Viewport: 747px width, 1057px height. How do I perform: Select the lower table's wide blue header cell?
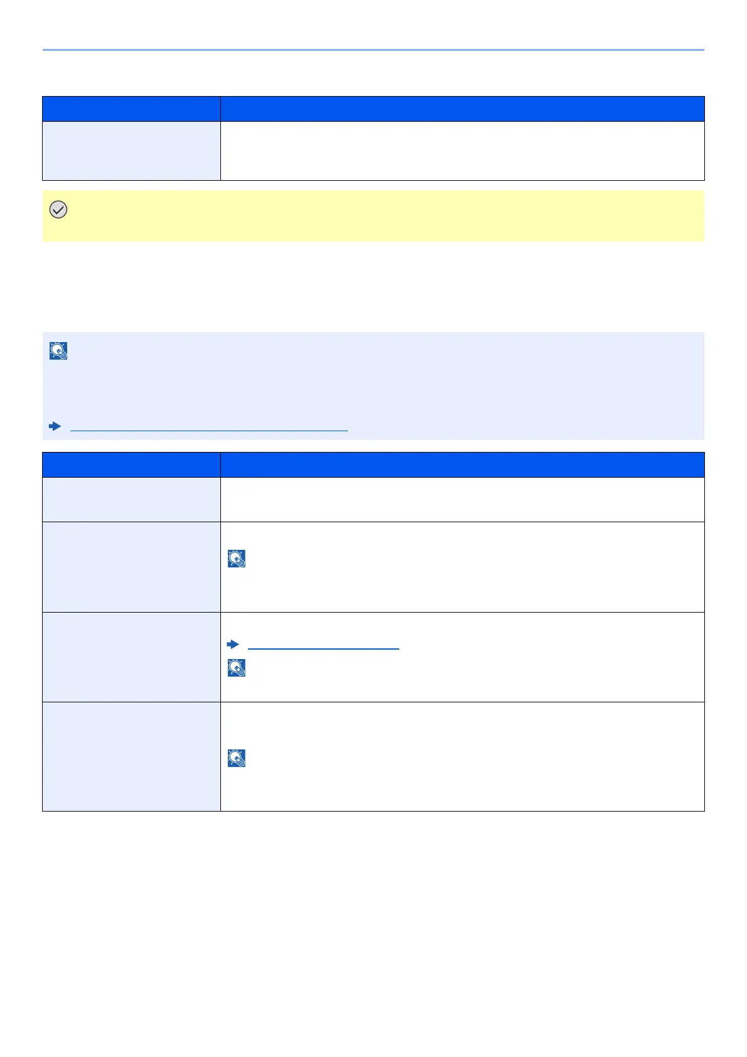[462, 464]
